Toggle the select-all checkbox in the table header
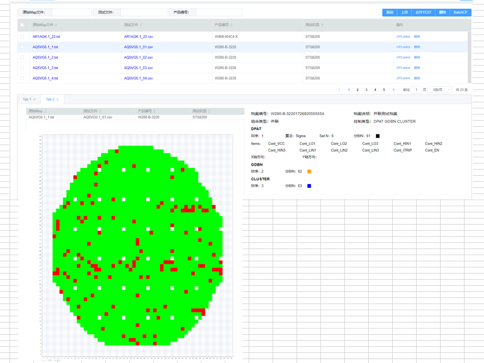Screen dimensions: 484x363 [22, 25]
